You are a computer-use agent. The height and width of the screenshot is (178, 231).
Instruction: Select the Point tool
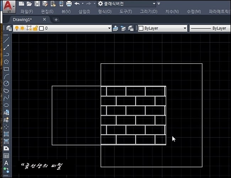pyautogui.click(x=6, y=127)
